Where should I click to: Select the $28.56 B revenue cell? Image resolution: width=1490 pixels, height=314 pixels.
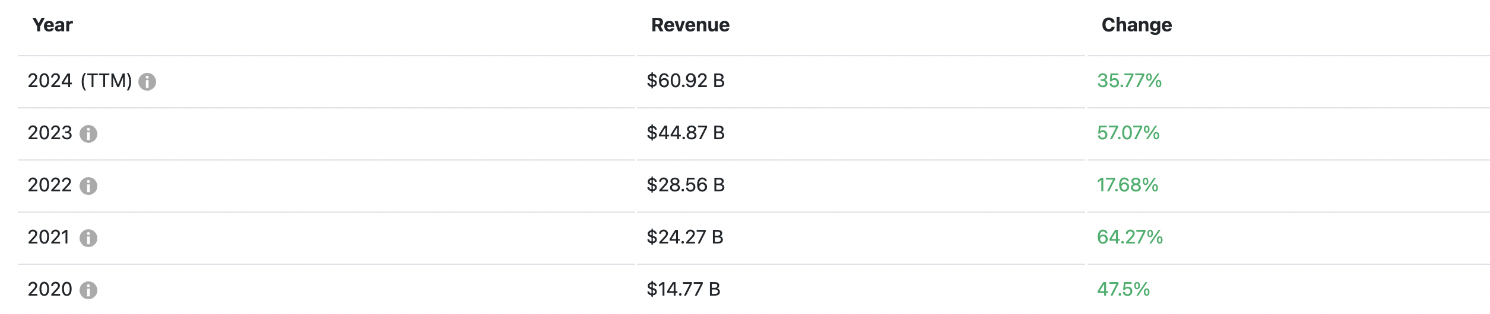pos(686,185)
